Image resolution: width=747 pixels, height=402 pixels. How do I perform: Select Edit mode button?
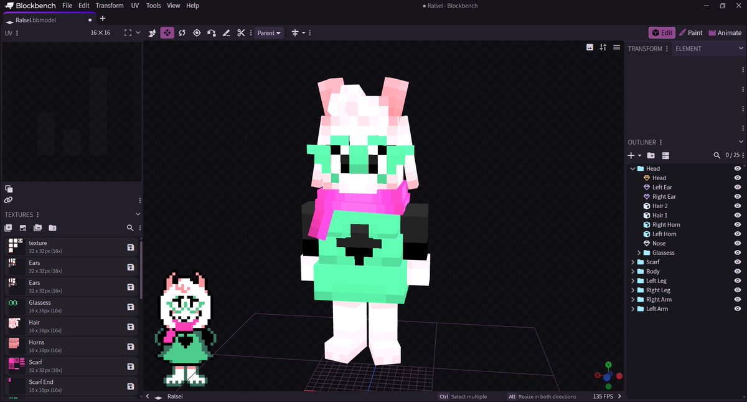[662, 32]
